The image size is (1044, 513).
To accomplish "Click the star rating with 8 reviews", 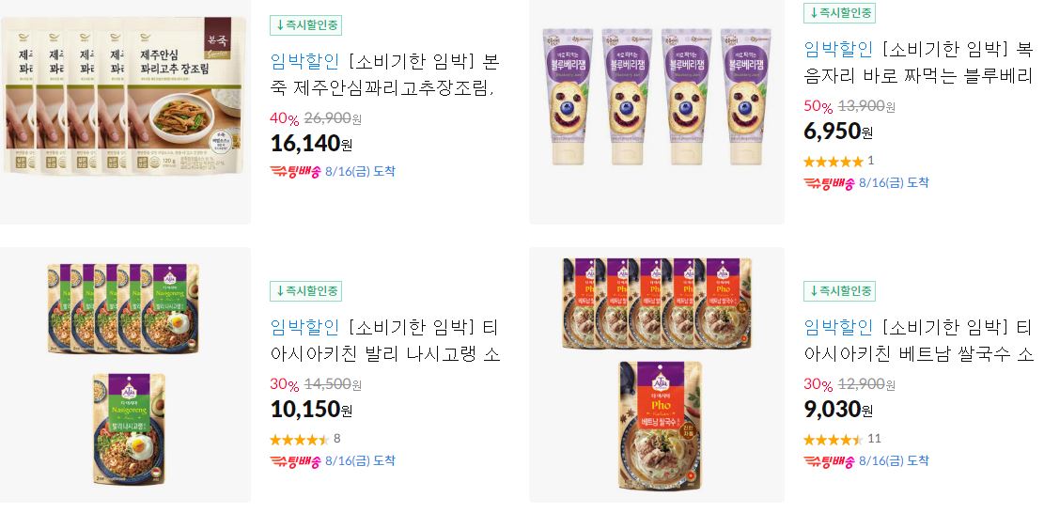I will coord(300,439).
